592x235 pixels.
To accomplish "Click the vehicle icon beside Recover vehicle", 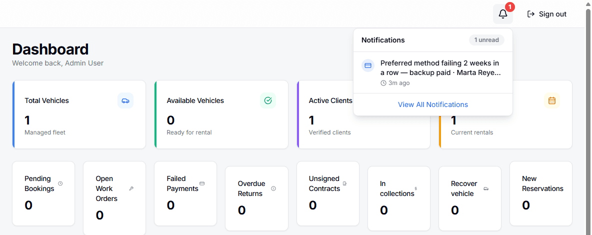I will (x=486, y=188).
